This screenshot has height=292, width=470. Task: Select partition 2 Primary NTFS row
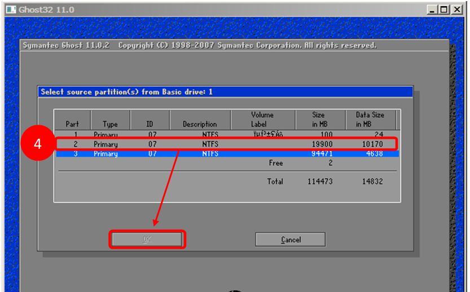(x=227, y=144)
